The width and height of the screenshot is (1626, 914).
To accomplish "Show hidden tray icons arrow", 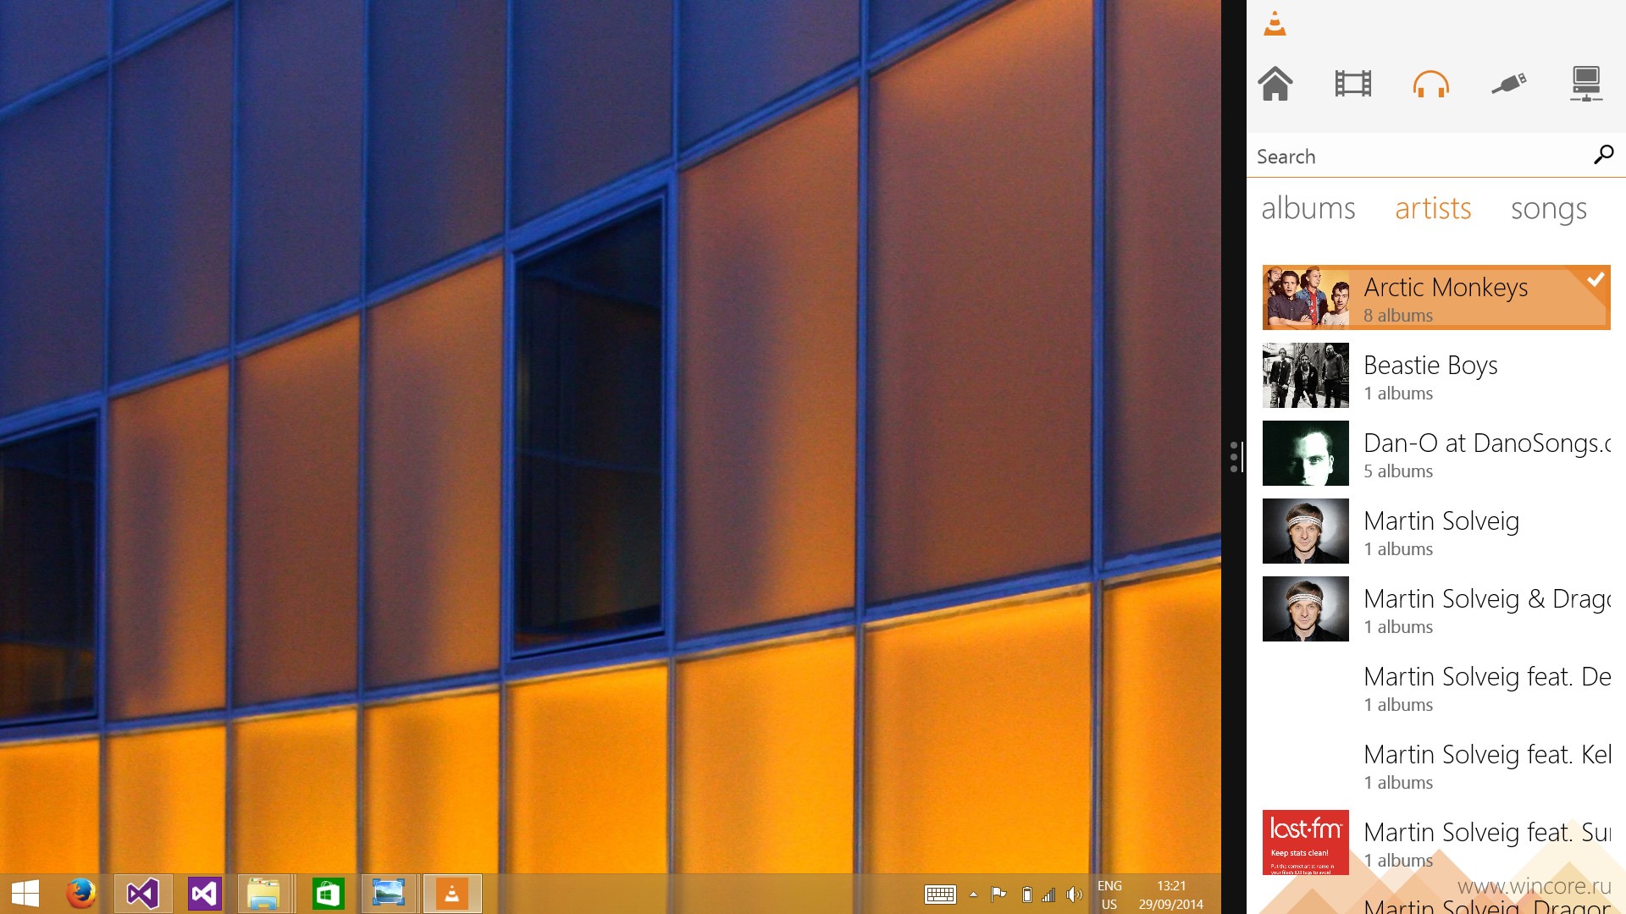I will coord(973,895).
